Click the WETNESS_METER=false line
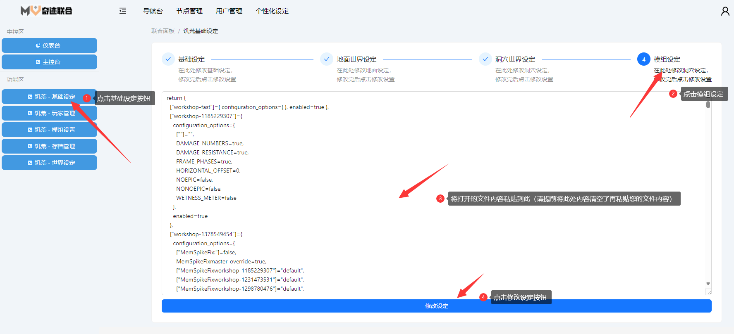The height and width of the screenshot is (334, 734). 206,198
